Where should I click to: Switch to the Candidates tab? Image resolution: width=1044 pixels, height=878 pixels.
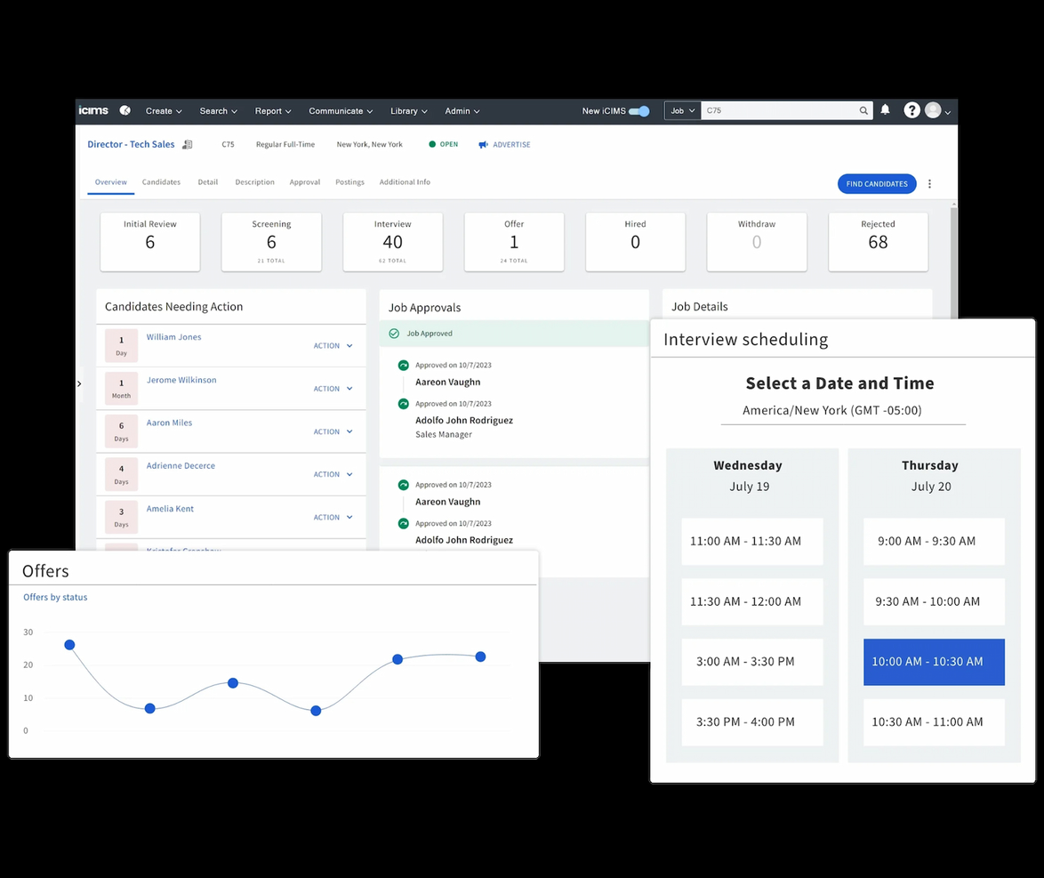pyautogui.click(x=161, y=182)
